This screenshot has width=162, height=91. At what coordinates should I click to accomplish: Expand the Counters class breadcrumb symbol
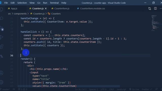click(x=54, y=14)
